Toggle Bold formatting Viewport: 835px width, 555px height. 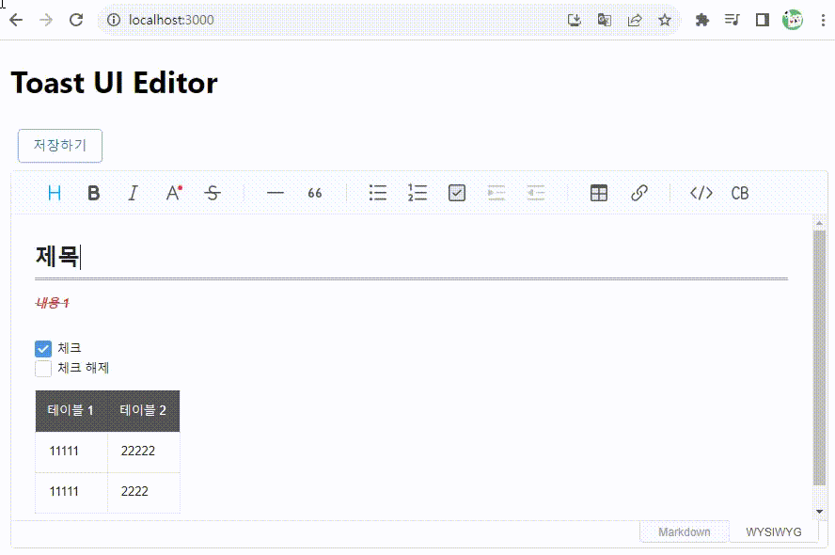tap(94, 193)
